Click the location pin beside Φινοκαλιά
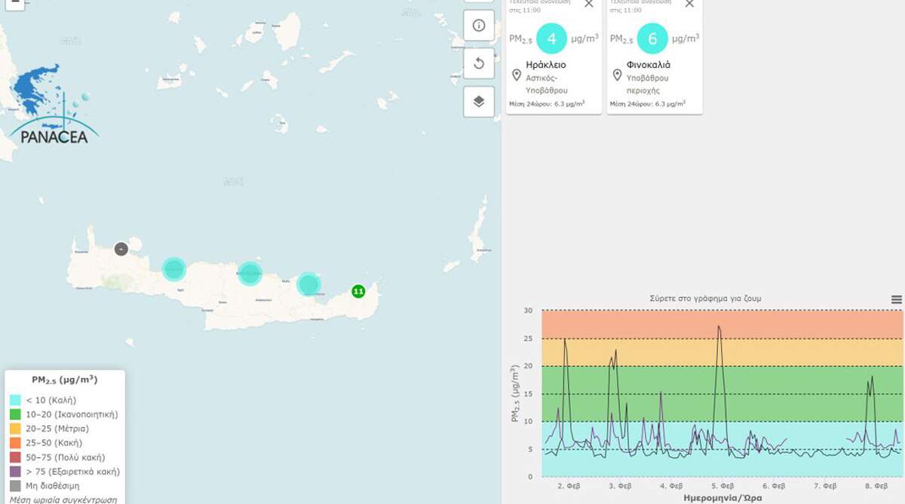905x504 pixels. pos(617,75)
